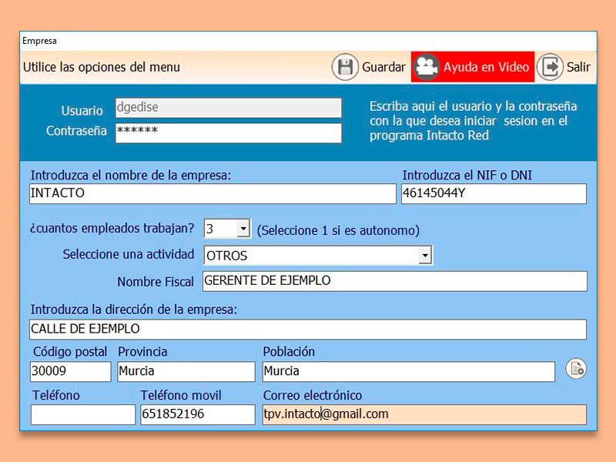Click the 'Seleccione una actividad' label

click(x=129, y=254)
